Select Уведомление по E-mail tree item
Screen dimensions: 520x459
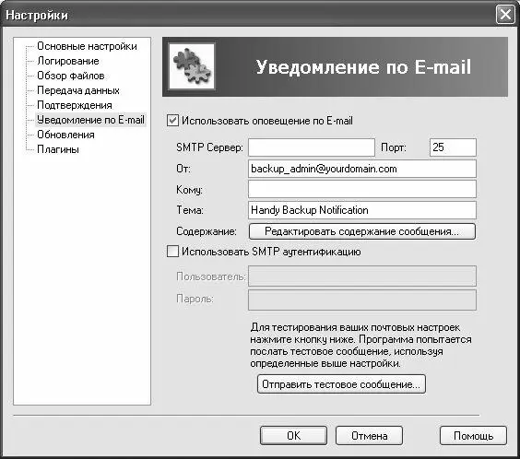tap(90, 120)
